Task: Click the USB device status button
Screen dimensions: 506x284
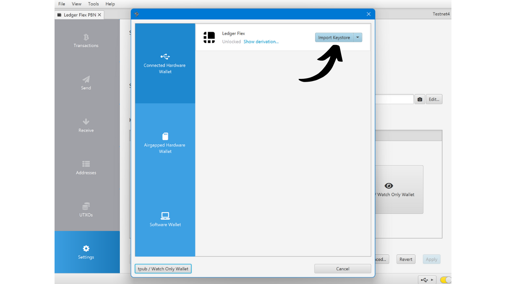Action: tap(427, 280)
